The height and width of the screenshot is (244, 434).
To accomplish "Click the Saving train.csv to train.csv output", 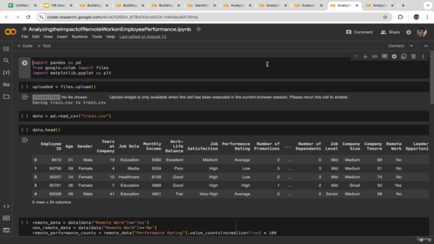I will click(69, 102).
